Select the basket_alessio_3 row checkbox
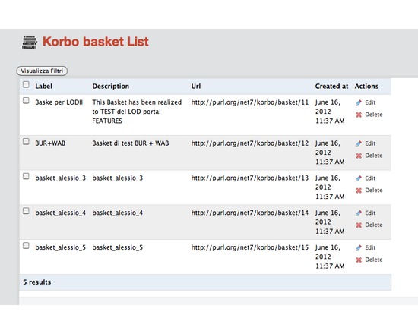Screen dimensions: 418x334 coord(26,176)
